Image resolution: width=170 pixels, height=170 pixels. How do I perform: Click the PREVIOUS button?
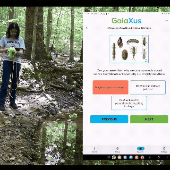[x=109, y=119]
